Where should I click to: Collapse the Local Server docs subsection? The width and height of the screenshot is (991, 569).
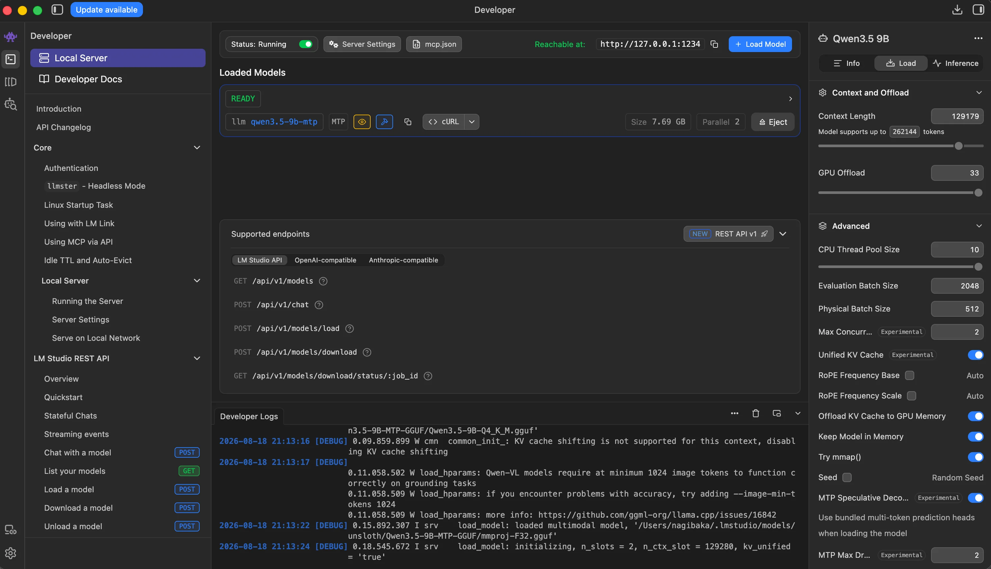click(x=197, y=281)
